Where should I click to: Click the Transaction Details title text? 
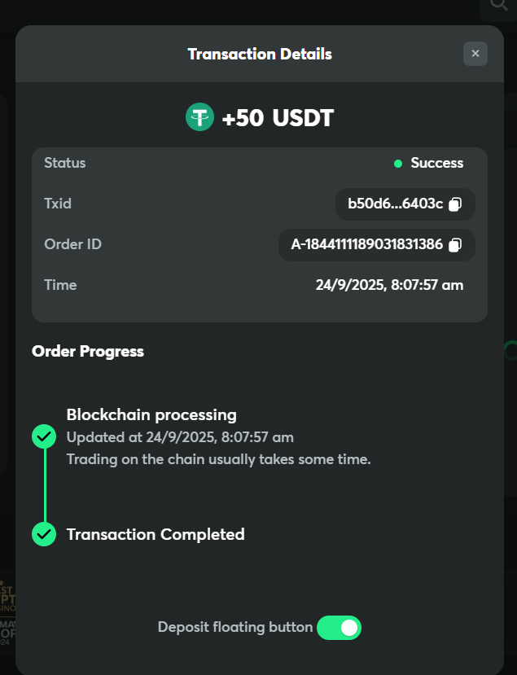pos(260,55)
